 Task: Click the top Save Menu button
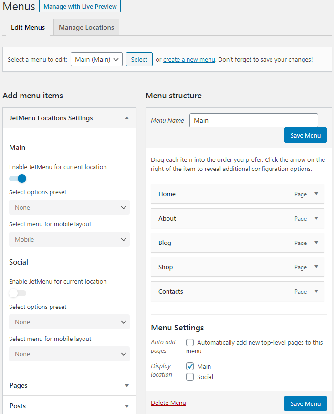[305, 135]
